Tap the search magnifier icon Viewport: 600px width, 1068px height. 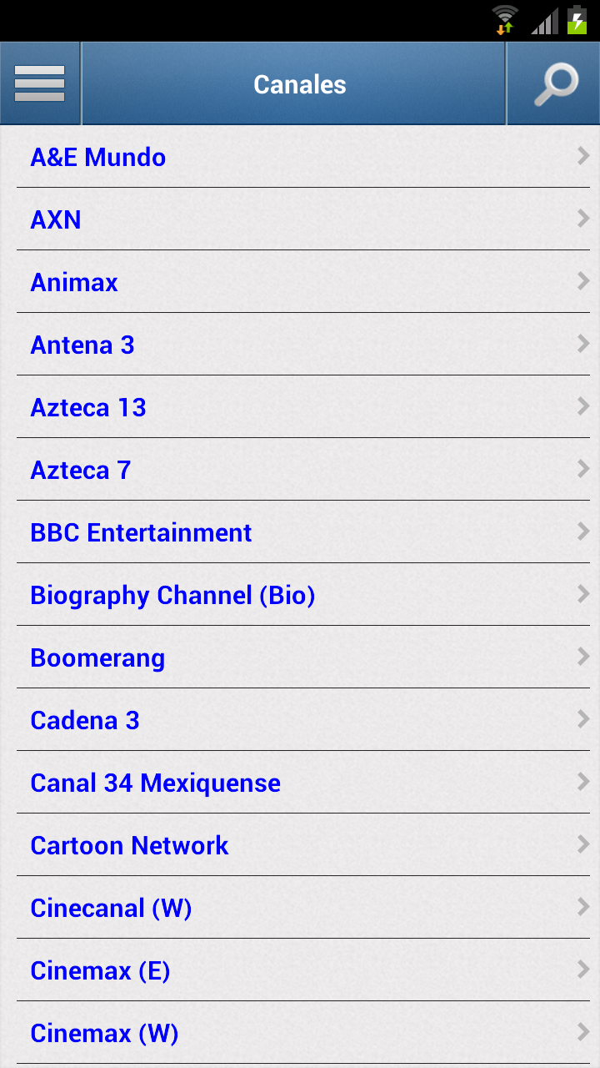[x=555, y=84]
